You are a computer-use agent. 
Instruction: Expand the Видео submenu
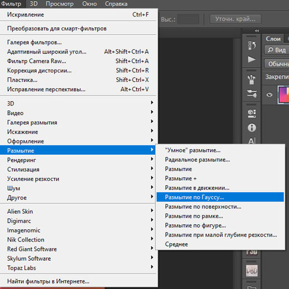(x=78, y=113)
